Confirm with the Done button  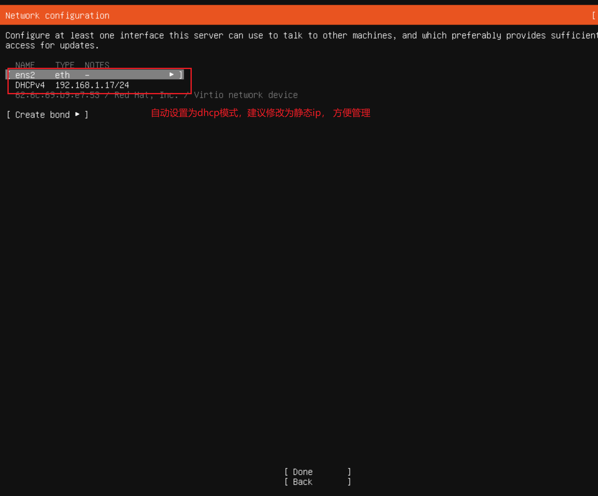click(318, 472)
